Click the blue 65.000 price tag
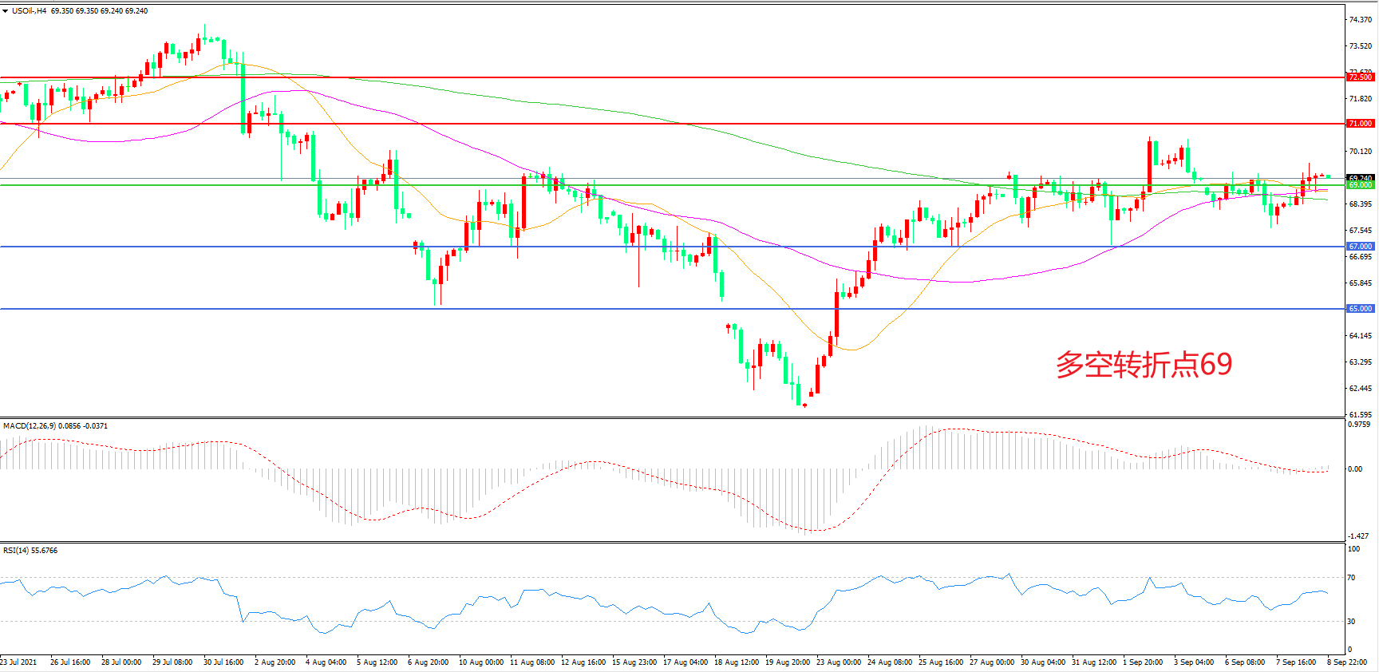Image resolution: width=1379 pixels, height=672 pixels. [1360, 309]
